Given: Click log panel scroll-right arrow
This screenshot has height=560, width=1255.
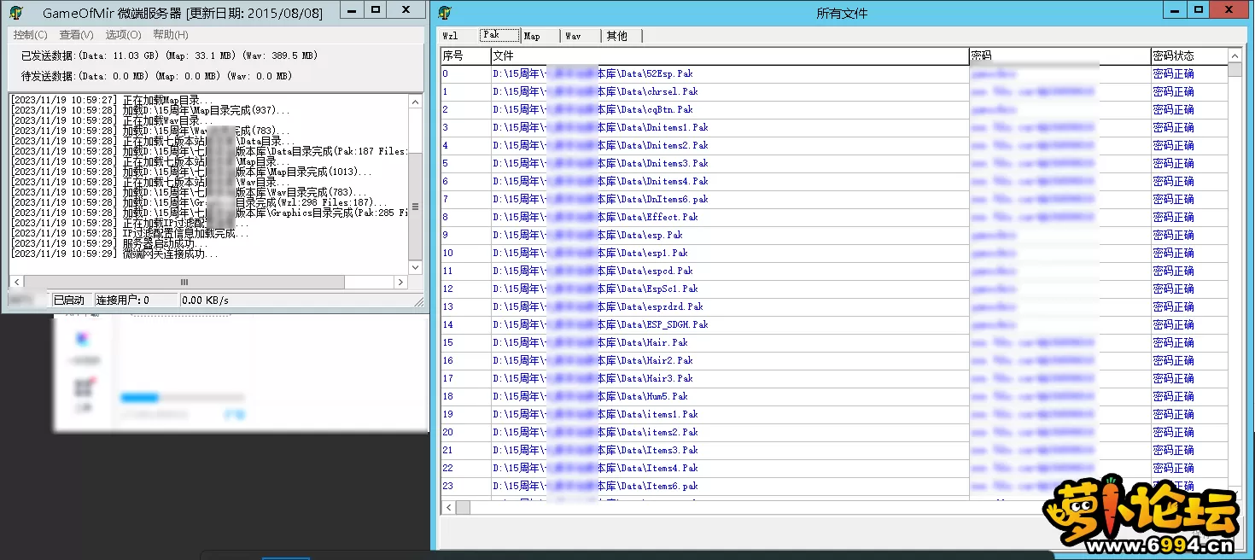Looking at the screenshot, I should (x=400, y=282).
